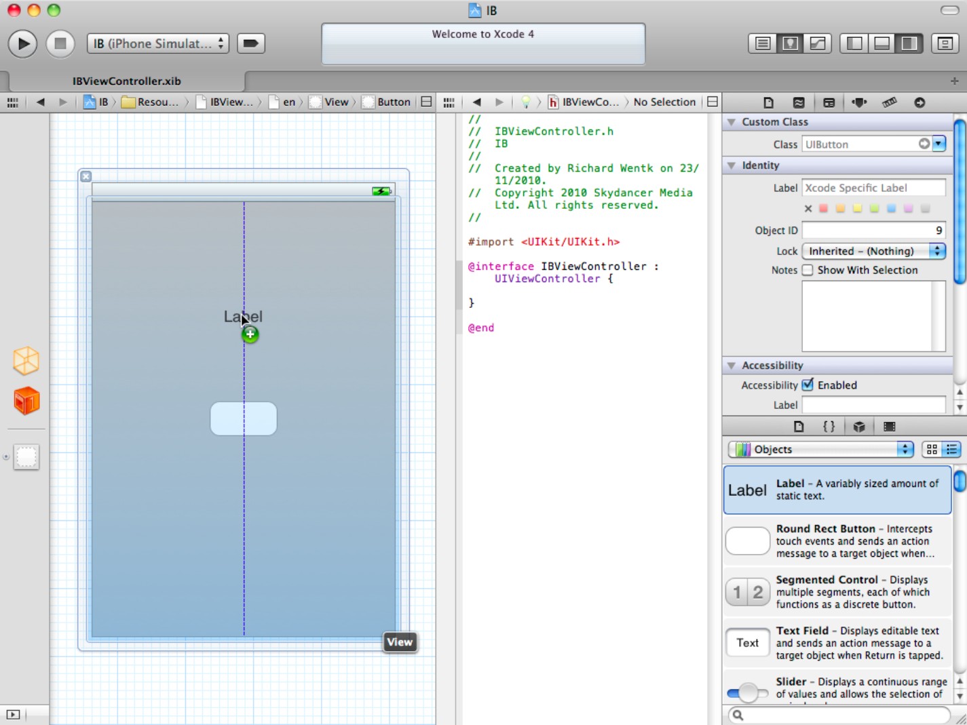Click the lightbulb icon in assistant jump bar
The height and width of the screenshot is (725, 967).
pyautogui.click(x=525, y=102)
